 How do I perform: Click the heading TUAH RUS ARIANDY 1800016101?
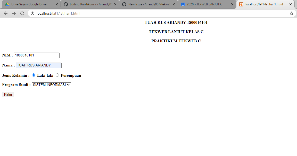pos(176,22)
